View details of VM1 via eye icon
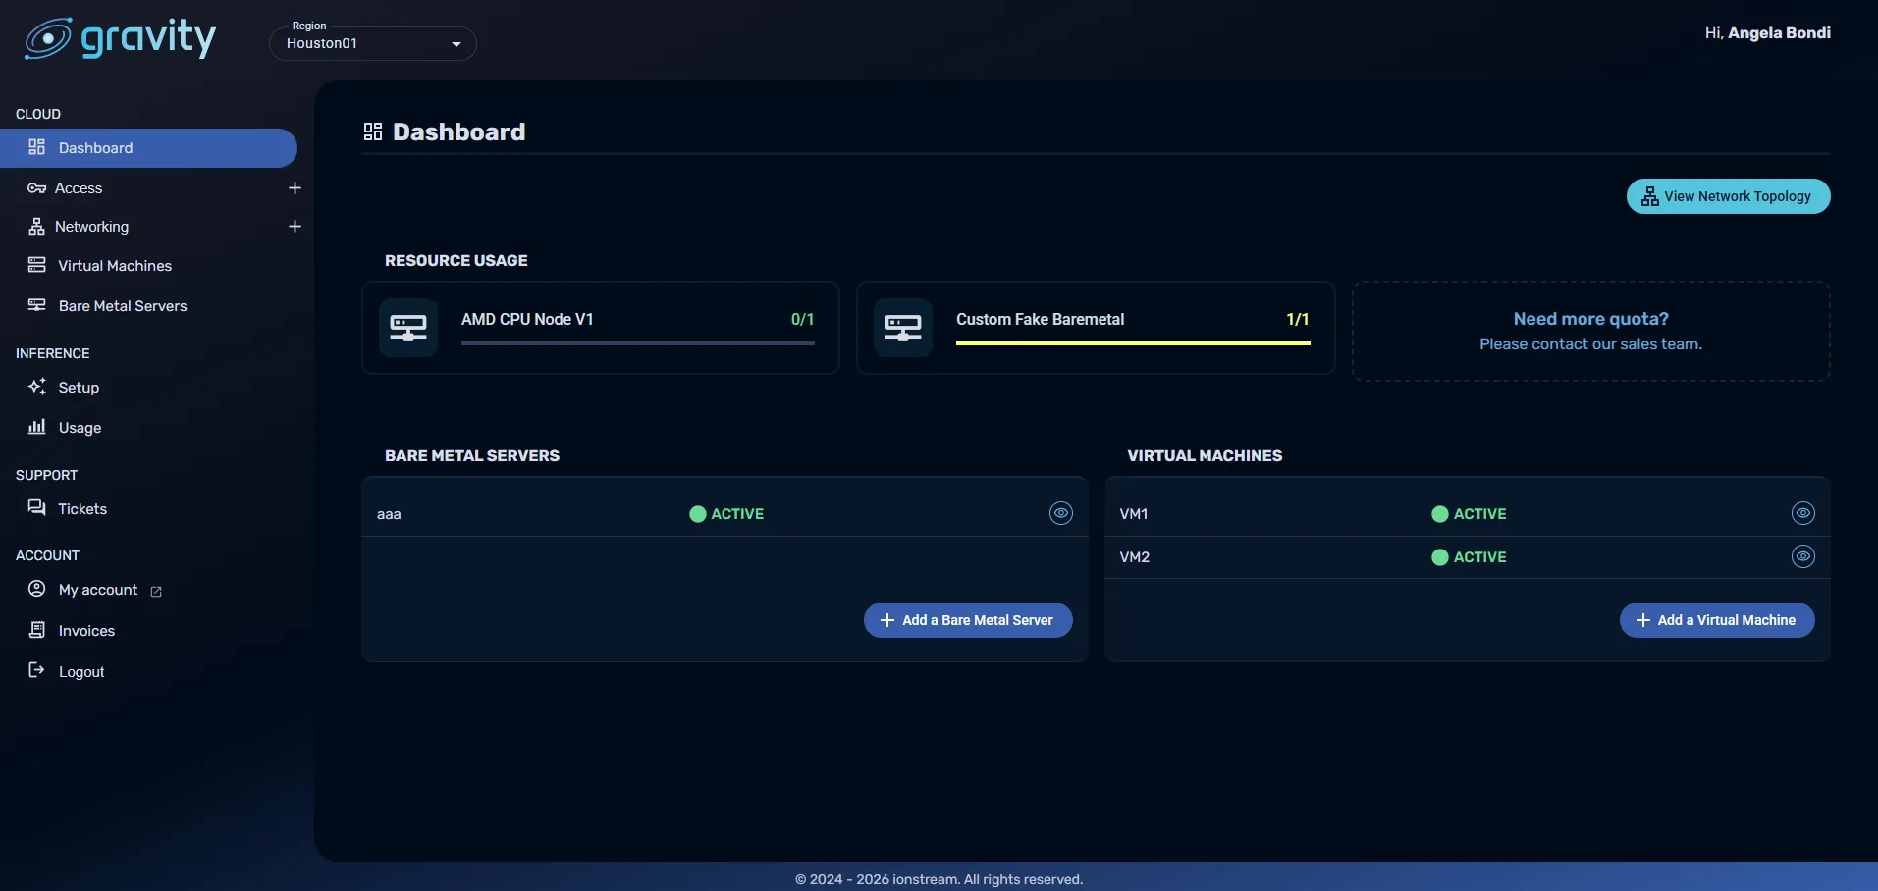 coord(1803,513)
